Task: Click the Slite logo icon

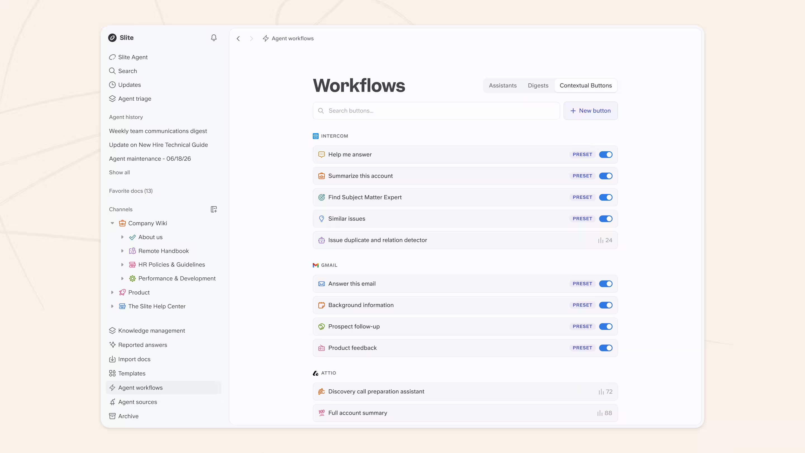Action: point(112,38)
